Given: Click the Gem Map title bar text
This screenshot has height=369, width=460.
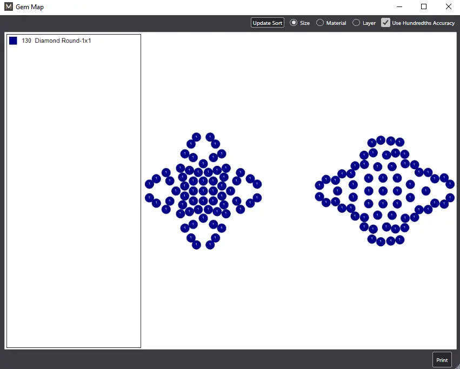Looking at the screenshot, I should (x=30, y=7).
